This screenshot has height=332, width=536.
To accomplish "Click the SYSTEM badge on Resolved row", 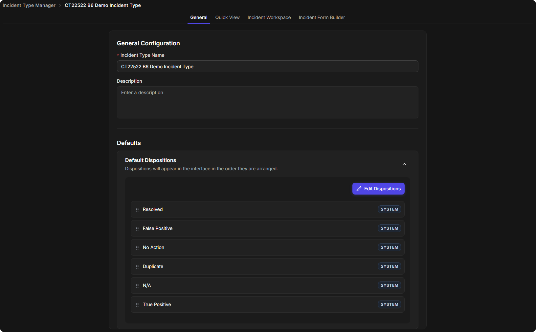I will point(389,209).
